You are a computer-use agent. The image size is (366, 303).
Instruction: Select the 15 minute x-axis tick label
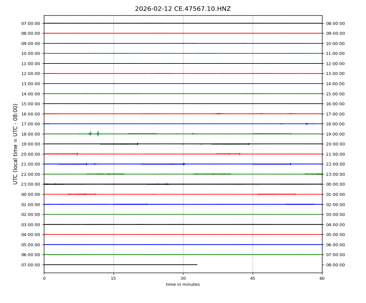113,278
